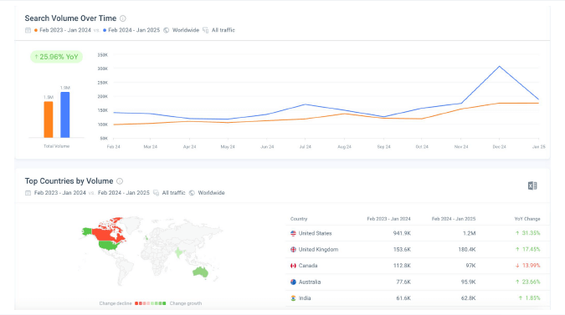Click the change decline/growth color scale
Viewport: 565px width, 315px height.
pos(151,303)
